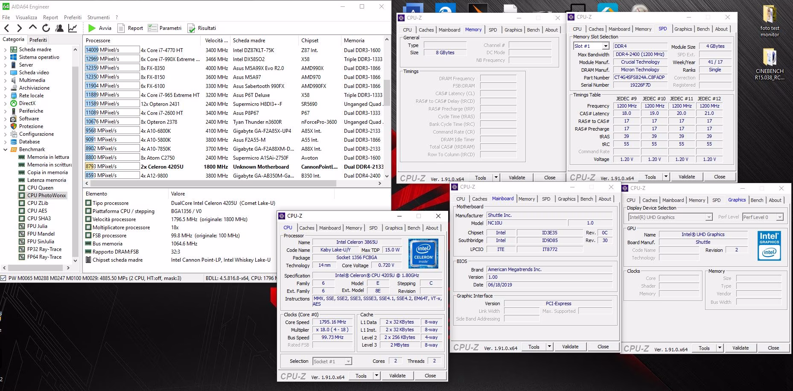Open Tools dropdown arrow in CPU-Z Graphics window

[x=720, y=348]
